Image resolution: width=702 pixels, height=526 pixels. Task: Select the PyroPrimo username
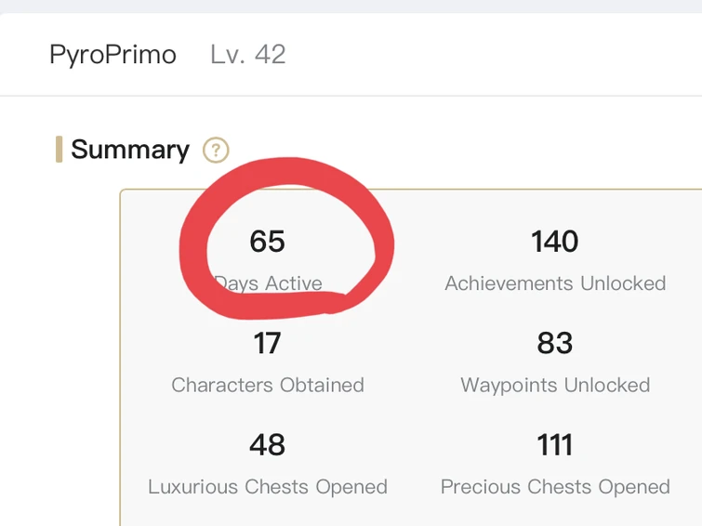(x=113, y=55)
